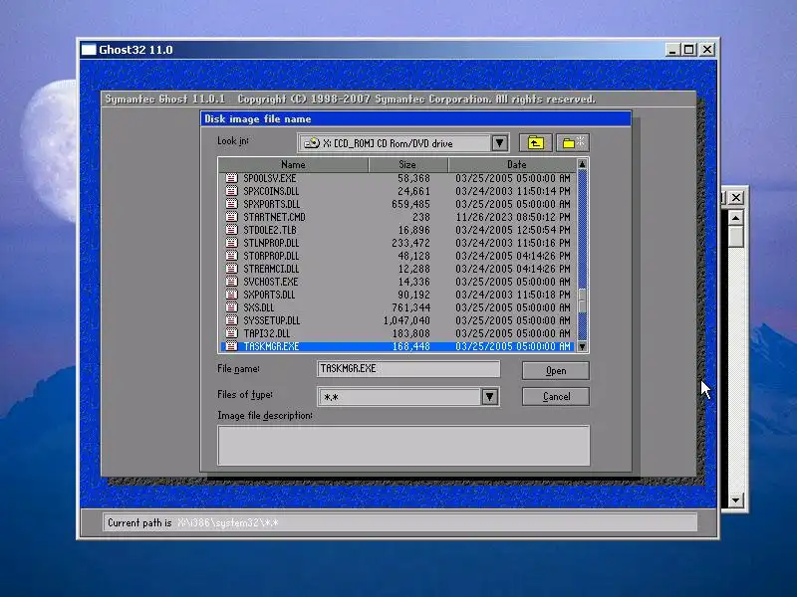Click the file icon beside SVCHOST.EXE
This screenshot has height=597, width=797.
pyautogui.click(x=232, y=282)
